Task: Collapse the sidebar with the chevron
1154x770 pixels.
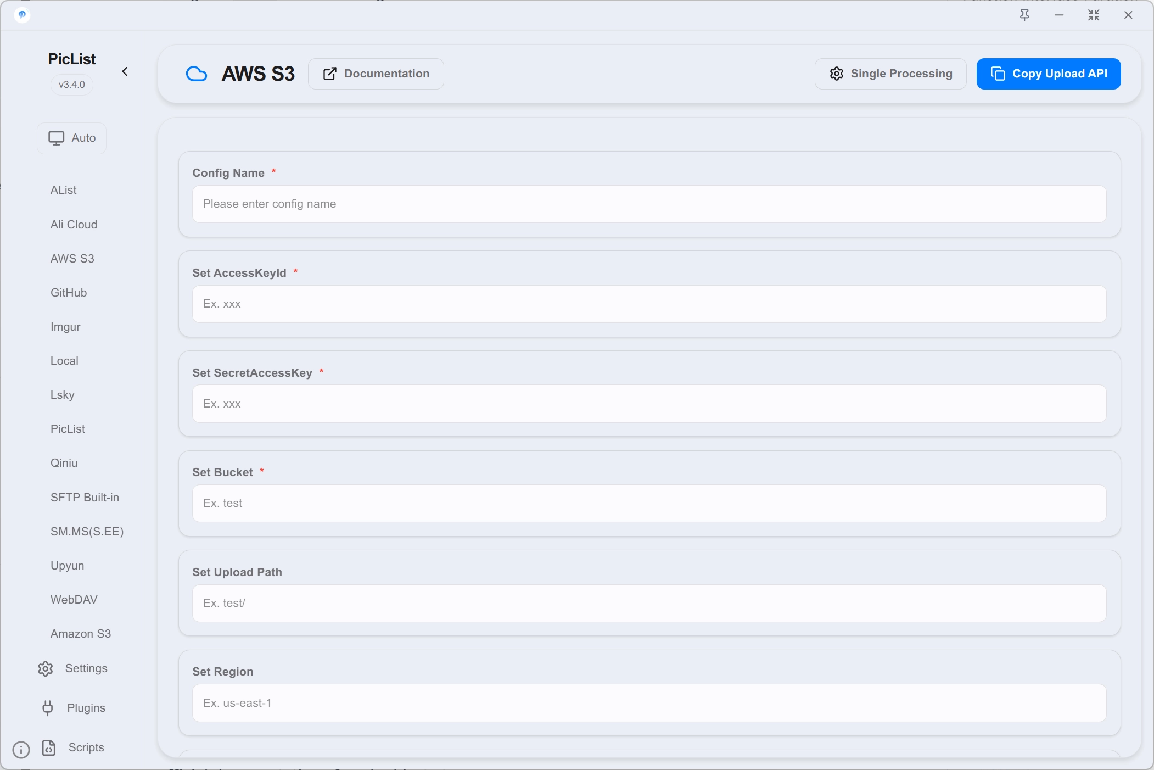Action: pyautogui.click(x=125, y=72)
